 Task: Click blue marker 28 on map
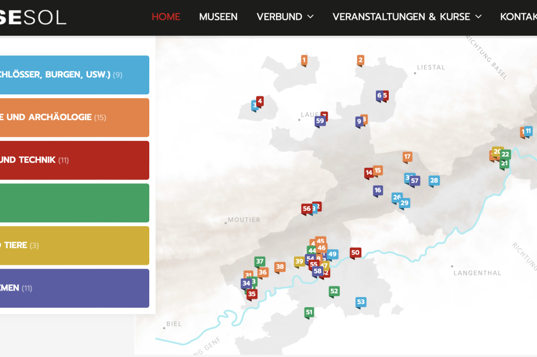pyautogui.click(x=434, y=181)
